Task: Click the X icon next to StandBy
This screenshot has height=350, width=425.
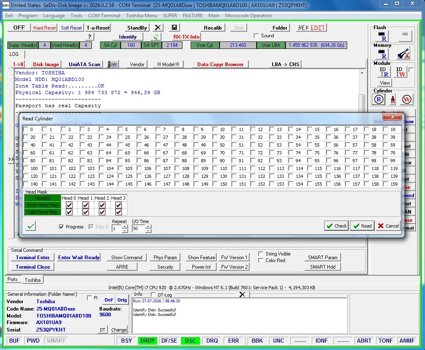Action: click(x=158, y=28)
